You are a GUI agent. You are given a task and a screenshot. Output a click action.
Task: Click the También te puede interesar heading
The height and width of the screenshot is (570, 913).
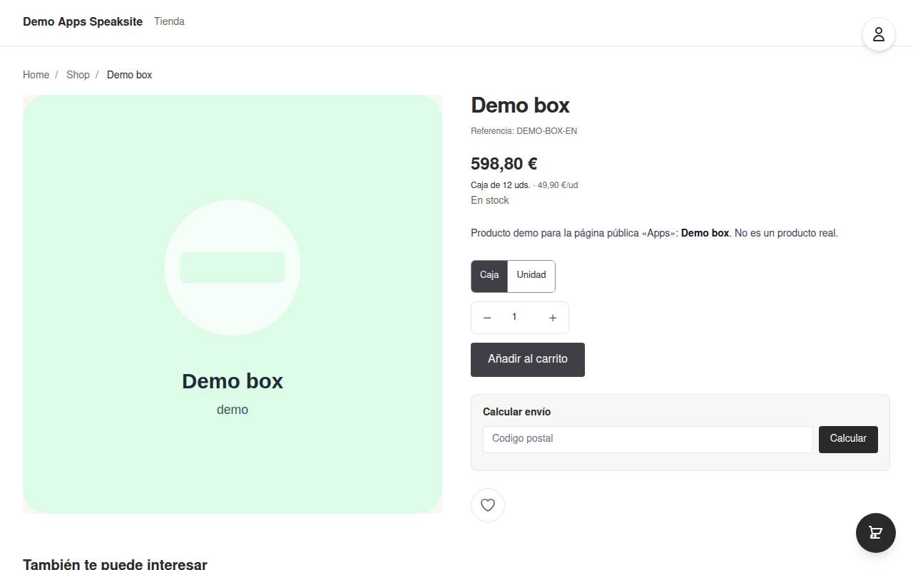[x=115, y=564]
